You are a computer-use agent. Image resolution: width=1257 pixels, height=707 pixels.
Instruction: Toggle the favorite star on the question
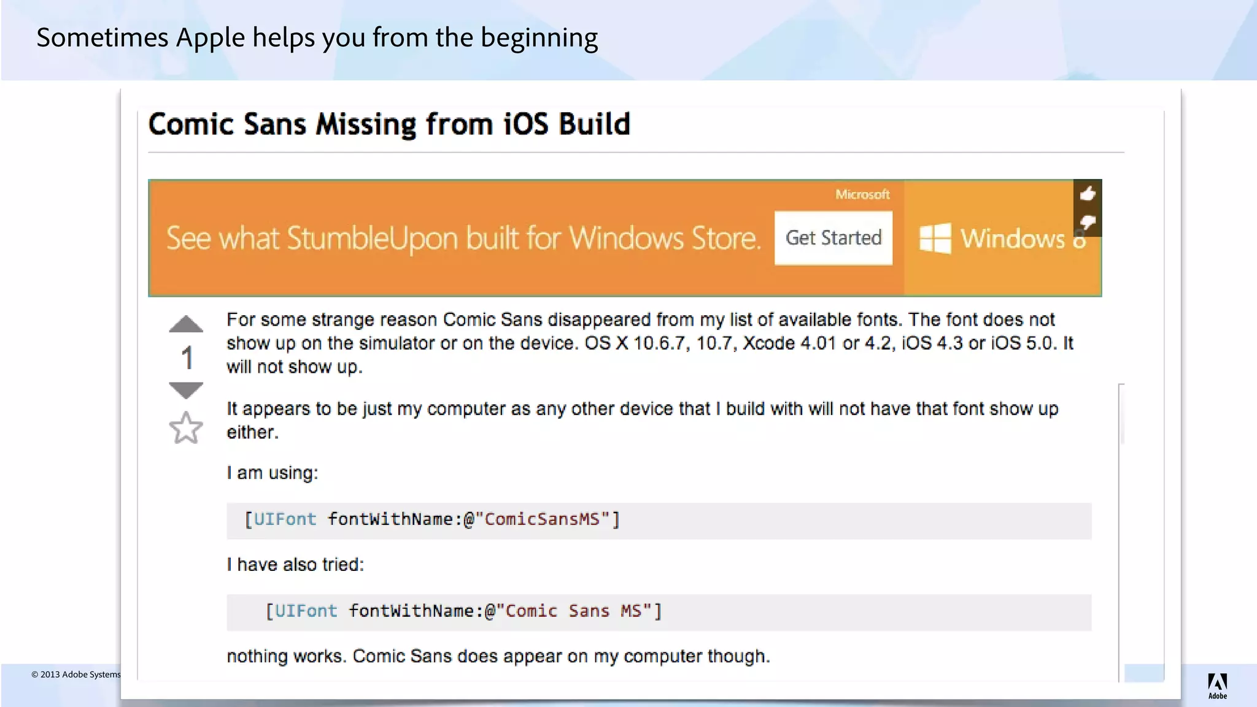pyautogui.click(x=185, y=428)
